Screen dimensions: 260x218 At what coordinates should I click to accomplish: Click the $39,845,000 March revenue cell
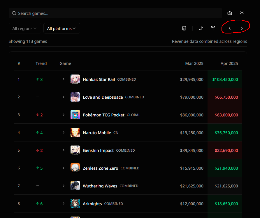coord(192,150)
